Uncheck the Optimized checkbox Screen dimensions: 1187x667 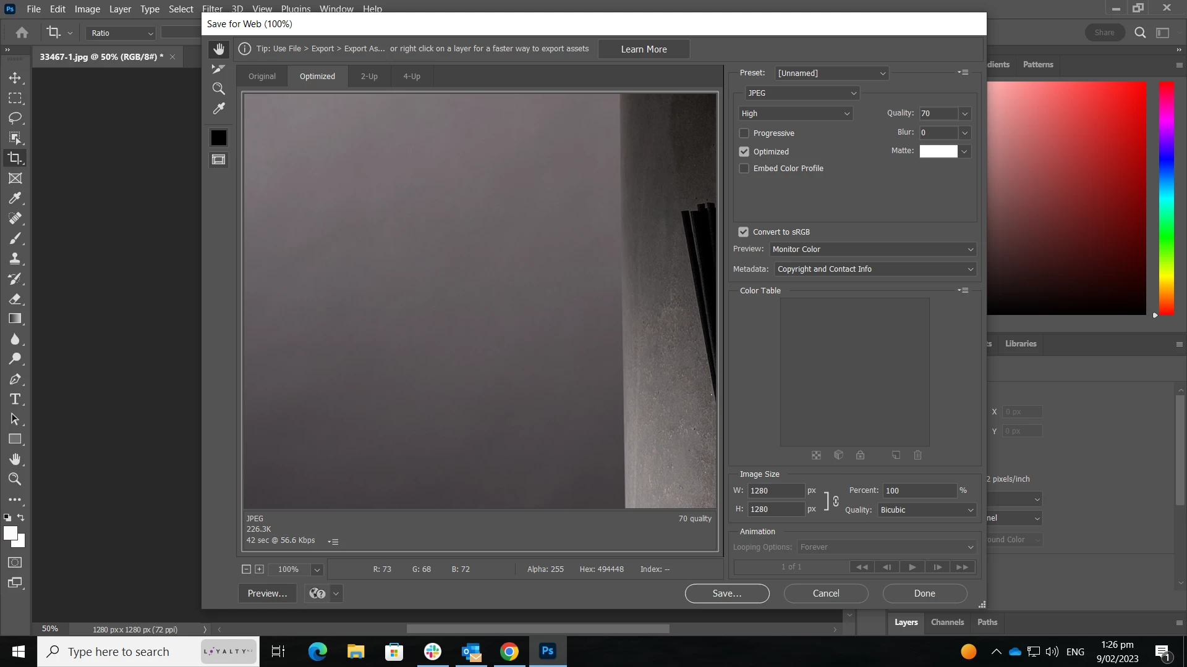click(x=744, y=152)
